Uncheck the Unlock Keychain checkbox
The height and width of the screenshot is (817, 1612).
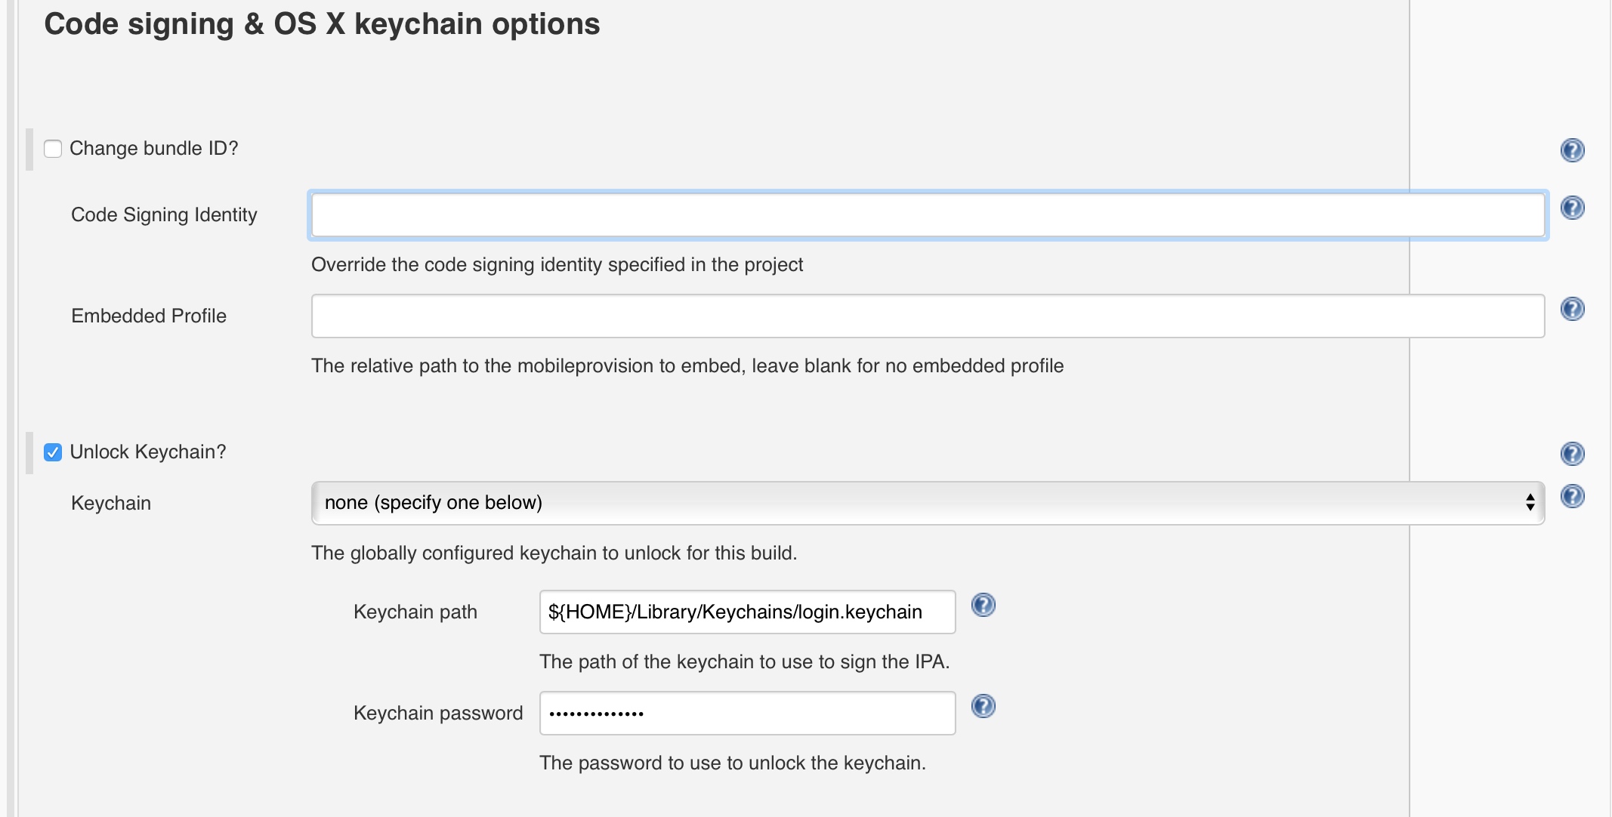point(53,452)
